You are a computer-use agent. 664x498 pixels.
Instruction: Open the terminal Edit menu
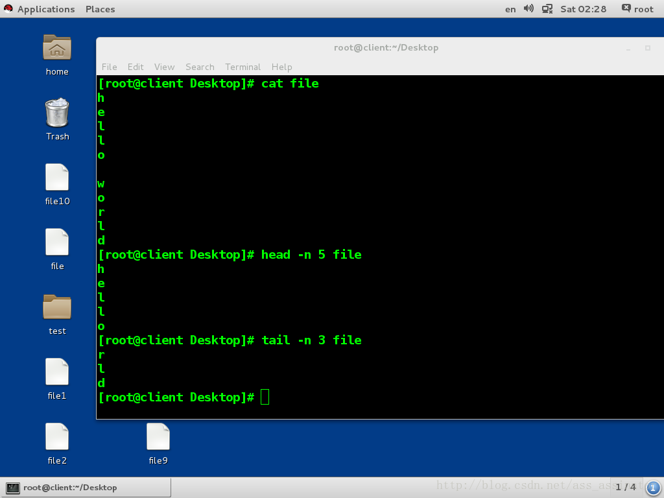pos(136,67)
